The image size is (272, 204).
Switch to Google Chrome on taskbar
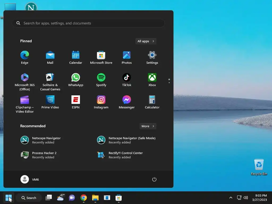click(x=84, y=198)
